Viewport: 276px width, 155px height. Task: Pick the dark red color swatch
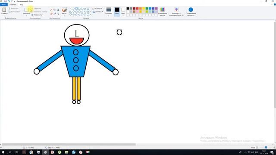(x=134, y=9)
